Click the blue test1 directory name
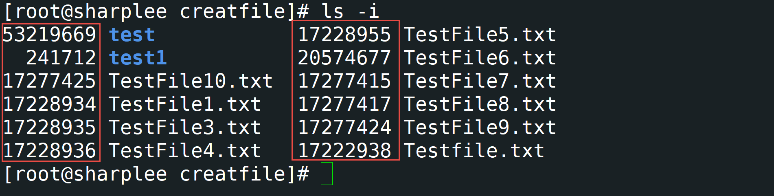Viewport: 774px width, 196px height. click(x=138, y=58)
